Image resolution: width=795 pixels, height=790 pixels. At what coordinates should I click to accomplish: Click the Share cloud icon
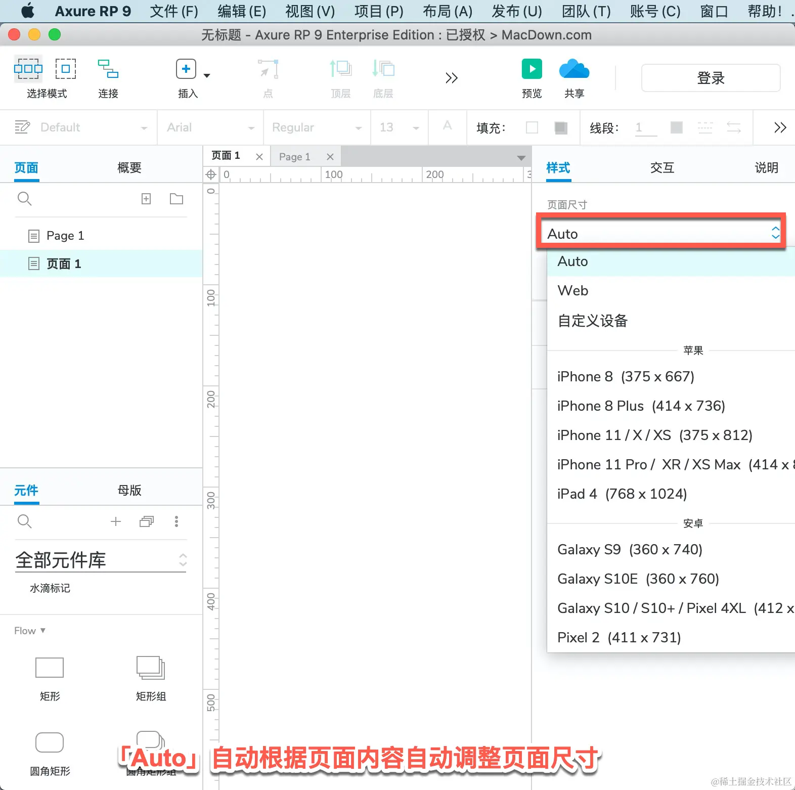tap(575, 69)
